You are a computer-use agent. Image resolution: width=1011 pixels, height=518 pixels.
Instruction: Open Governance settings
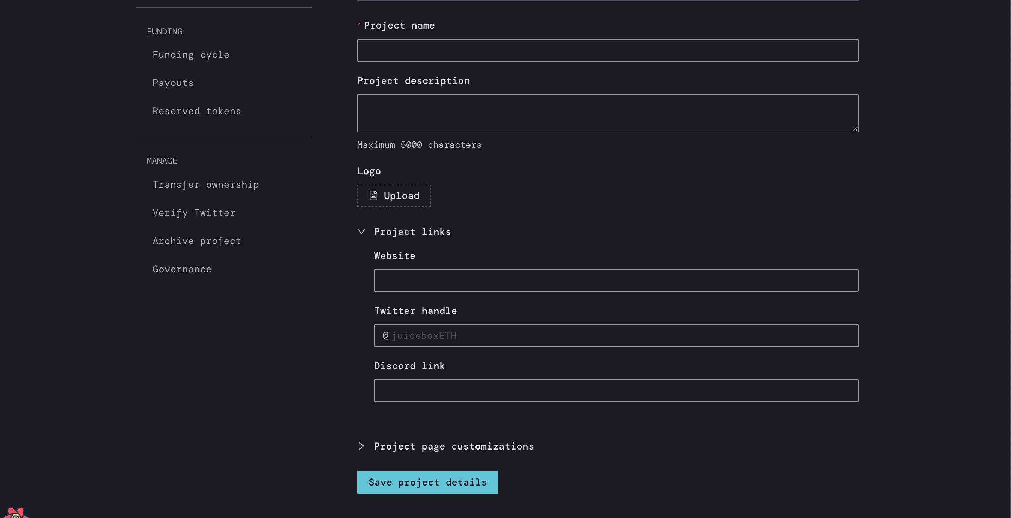[182, 269]
